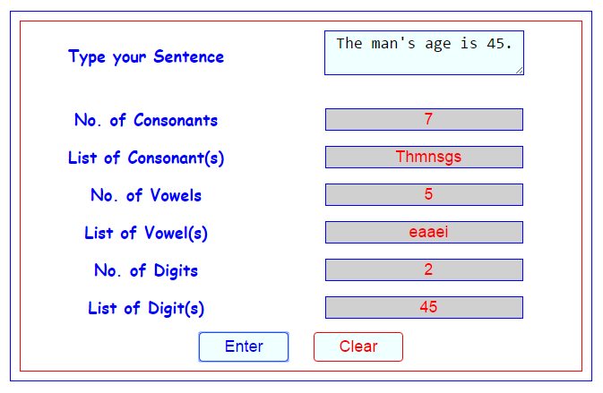Click the 'List of Digit(s)' label

(146, 309)
